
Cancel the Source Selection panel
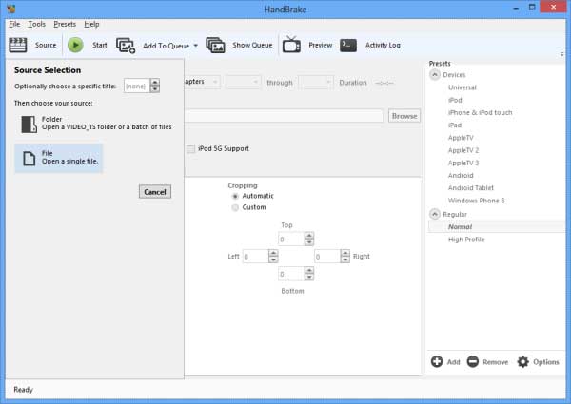click(155, 192)
